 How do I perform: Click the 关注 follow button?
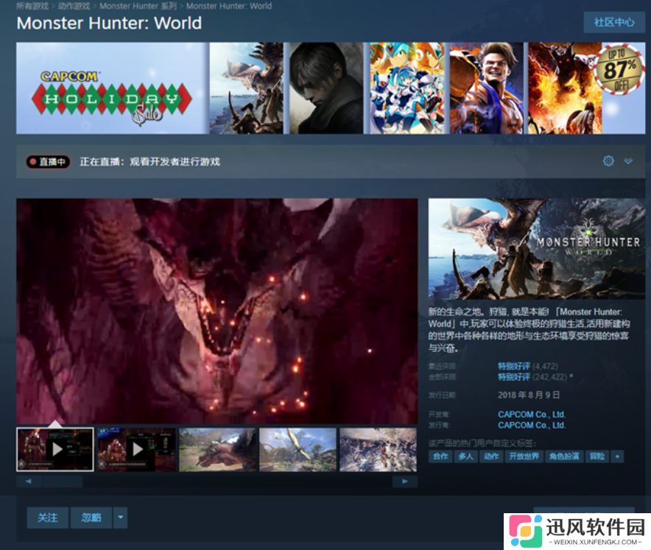click(48, 517)
